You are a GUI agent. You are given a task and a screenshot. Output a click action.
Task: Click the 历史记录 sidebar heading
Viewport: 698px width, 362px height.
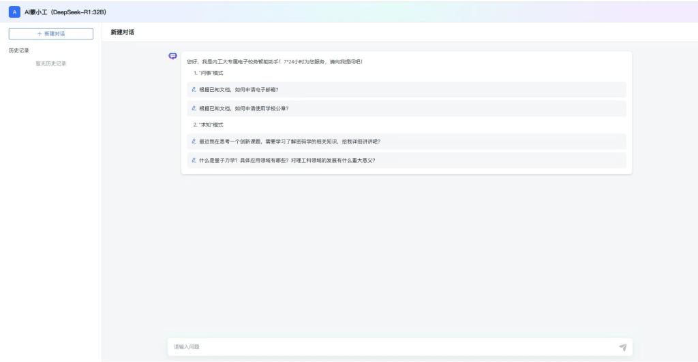[19, 50]
